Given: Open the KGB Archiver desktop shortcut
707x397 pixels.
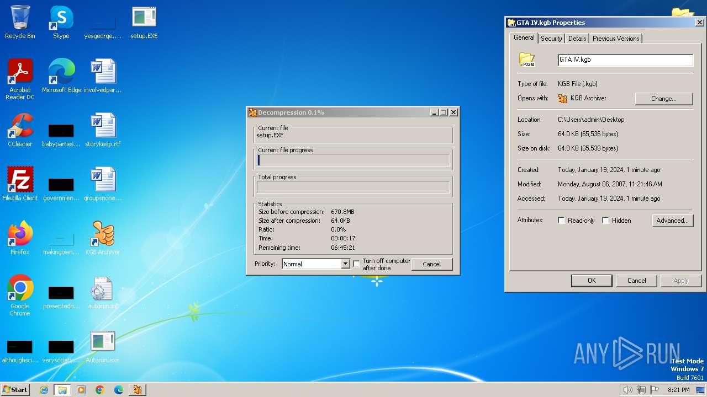Looking at the screenshot, I should coord(103,238).
